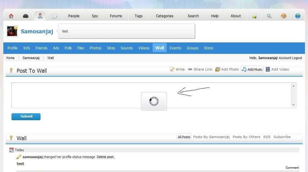Viewport: 308px width, 172px height.
Task: Open the Photos profile tab
Action: pos(96,48)
